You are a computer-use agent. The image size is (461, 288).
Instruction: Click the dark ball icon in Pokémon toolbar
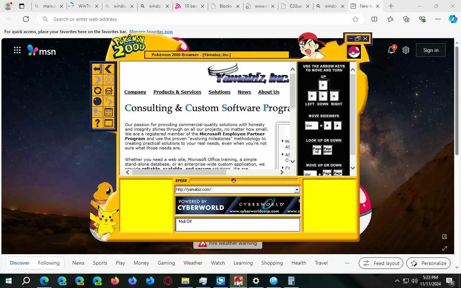[97, 102]
